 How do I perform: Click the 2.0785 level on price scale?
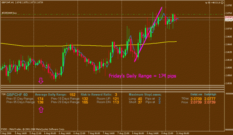(x=229, y=6)
